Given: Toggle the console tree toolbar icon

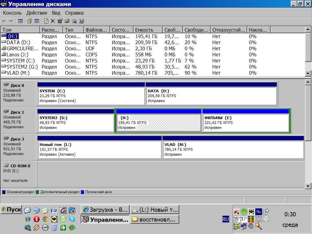Looking at the screenshot, I should [x=20, y=21].
